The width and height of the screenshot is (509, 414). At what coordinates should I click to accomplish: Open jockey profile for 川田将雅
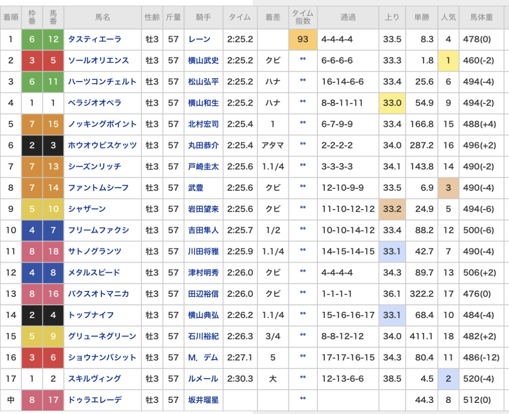203,251
